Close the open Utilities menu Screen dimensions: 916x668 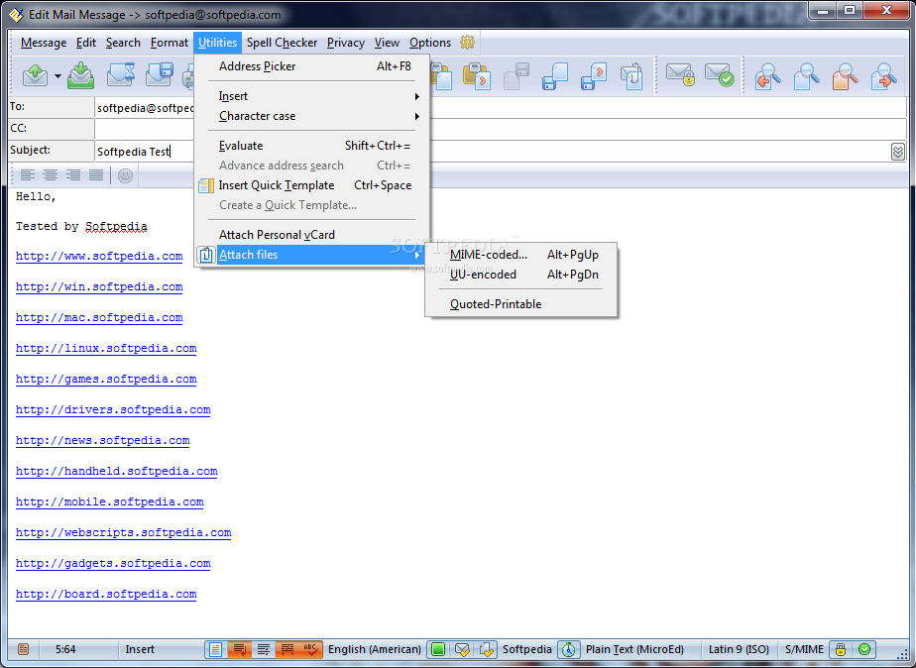click(217, 43)
